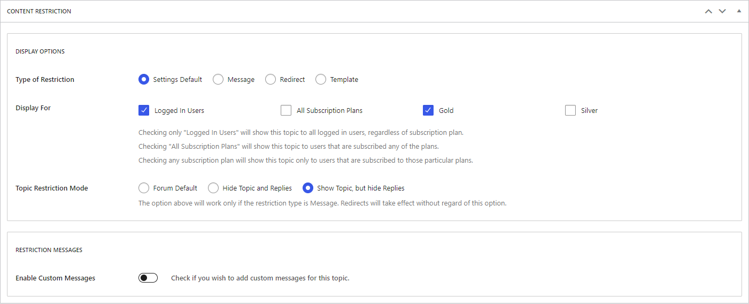
Task: Uncheck the Gold plan checkbox
Action: pyautogui.click(x=428, y=110)
